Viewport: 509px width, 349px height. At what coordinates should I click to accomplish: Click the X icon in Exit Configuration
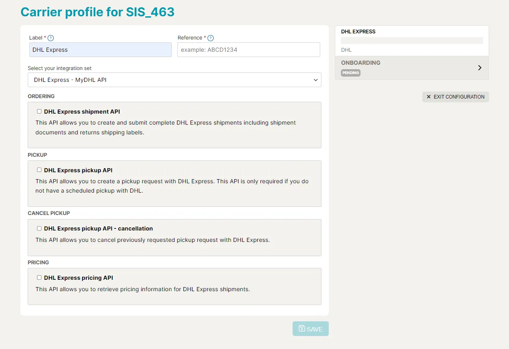tap(428, 97)
